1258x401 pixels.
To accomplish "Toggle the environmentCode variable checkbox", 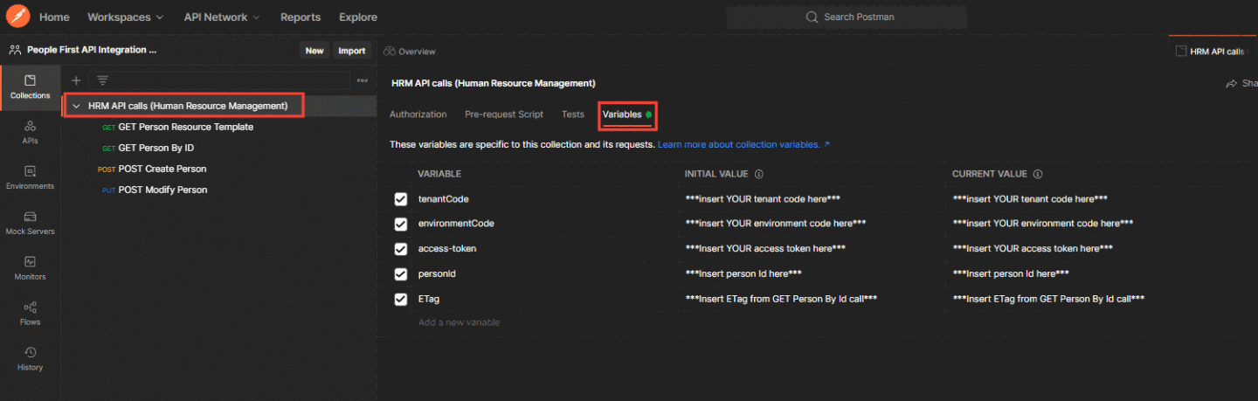I will tap(401, 224).
